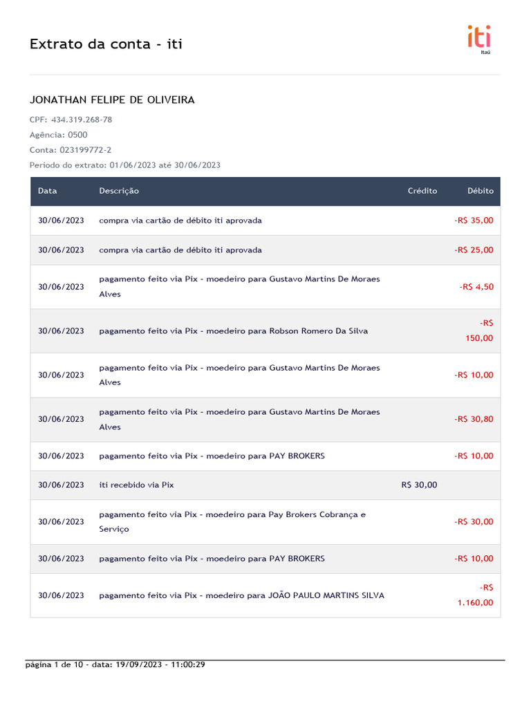Click the Crédito column header

tap(422, 191)
